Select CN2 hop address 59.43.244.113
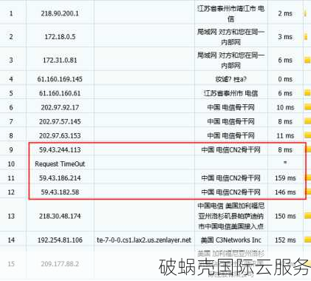 pos(60,150)
